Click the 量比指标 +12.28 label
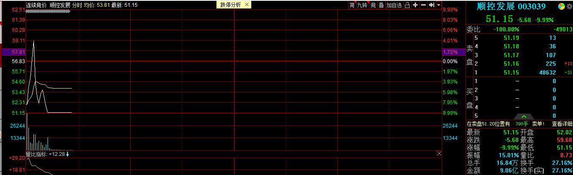 pyautogui.click(x=45, y=154)
